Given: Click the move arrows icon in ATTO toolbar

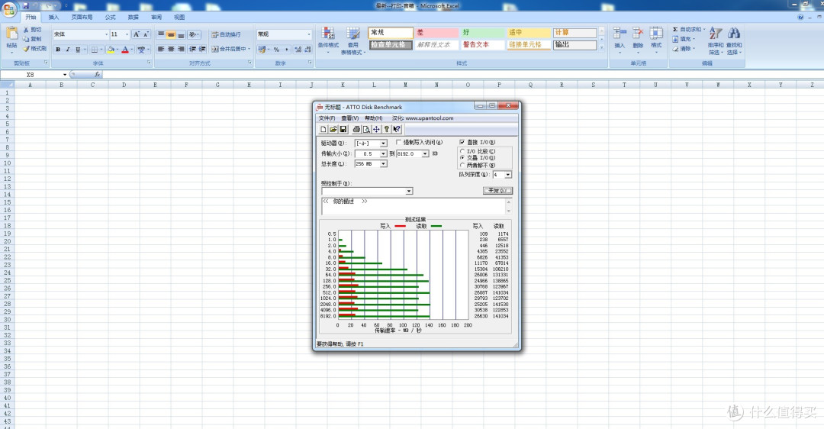Looking at the screenshot, I should (x=376, y=129).
